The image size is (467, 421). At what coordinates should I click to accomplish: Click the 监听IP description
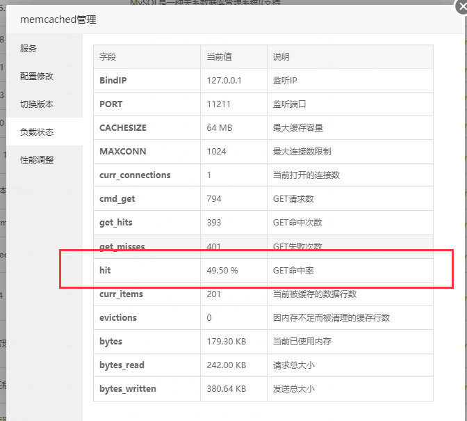click(285, 81)
